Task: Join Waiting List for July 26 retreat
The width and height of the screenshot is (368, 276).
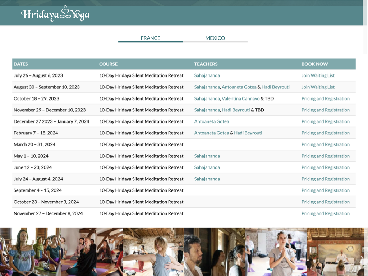Action: 318,75
